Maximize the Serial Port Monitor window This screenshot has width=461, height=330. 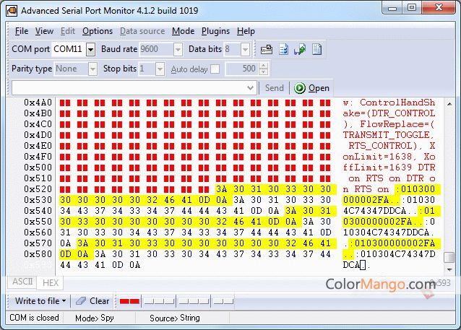(412, 8)
